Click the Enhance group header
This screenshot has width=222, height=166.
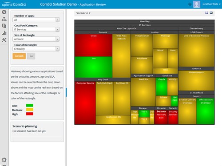click(196, 69)
